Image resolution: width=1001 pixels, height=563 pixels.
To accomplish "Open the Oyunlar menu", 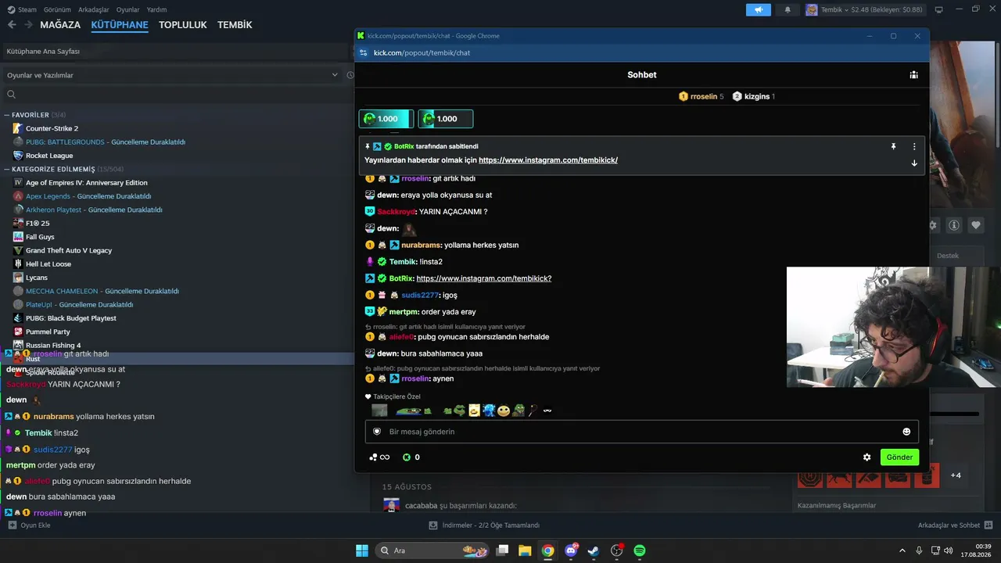I will pyautogui.click(x=128, y=9).
